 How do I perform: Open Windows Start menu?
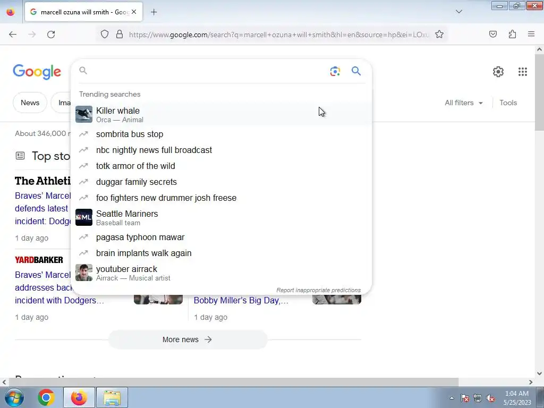coord(13,397)
